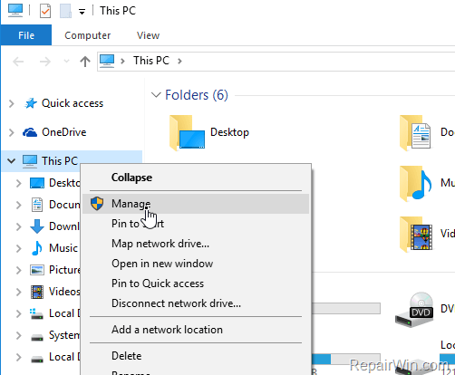Expand the Documents tree node

(x=19, y=205)
